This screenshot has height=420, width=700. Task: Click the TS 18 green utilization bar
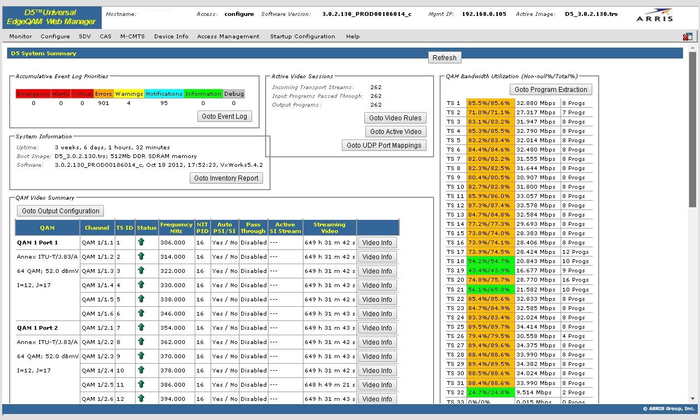[x=491, y=261]
